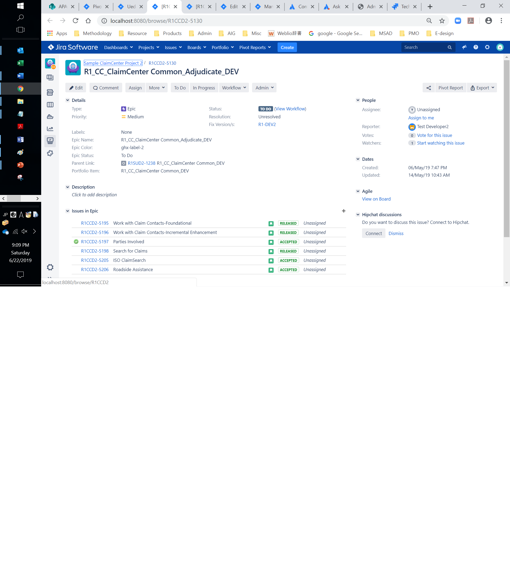Open Jira administration gear icon
The width and height of the screenshot is (510, 565).
[x=487, y=47]
